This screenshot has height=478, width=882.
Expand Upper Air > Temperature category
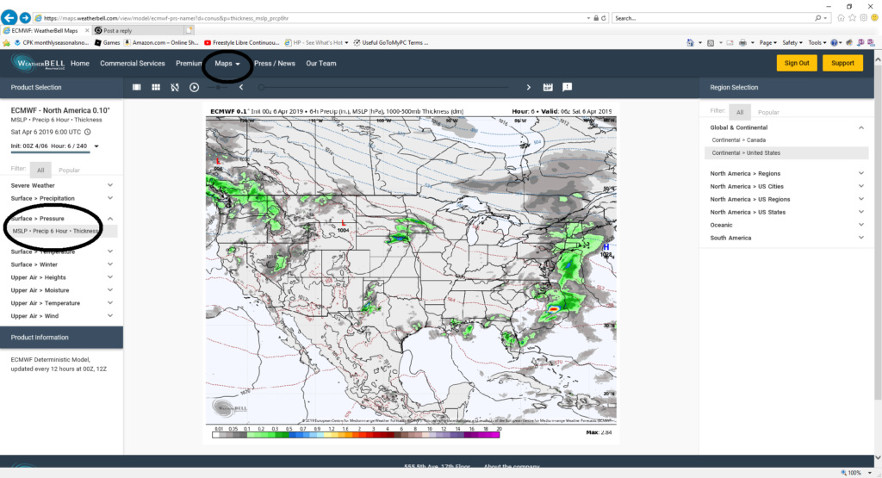click(62, 303)
